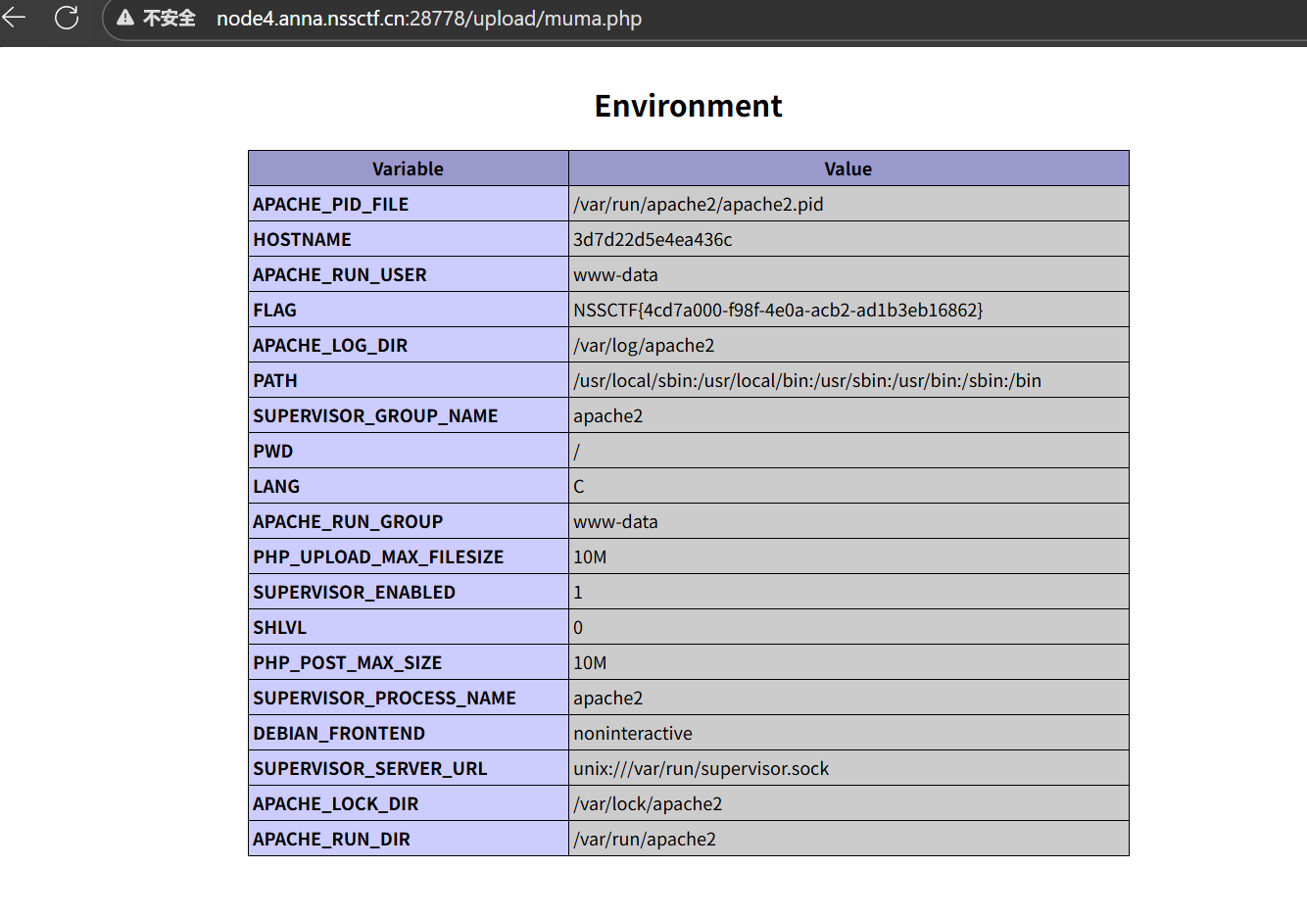Click the Value column header

pos(847,169)
